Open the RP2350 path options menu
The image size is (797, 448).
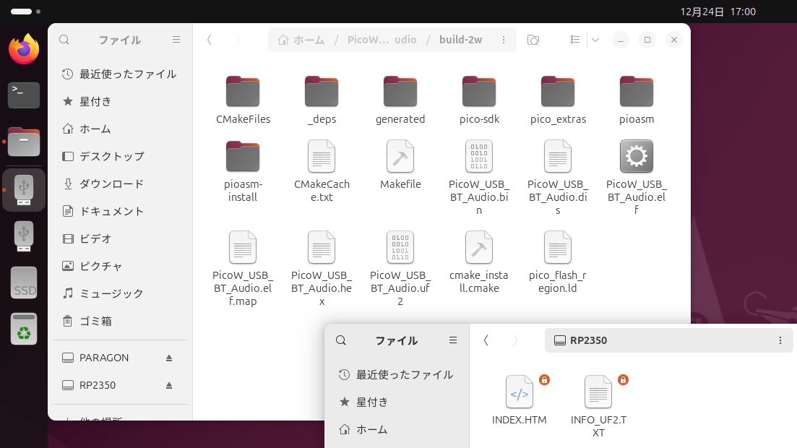(780, 340)
